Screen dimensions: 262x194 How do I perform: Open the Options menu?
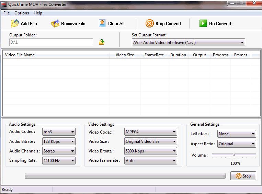tap(22, 13)
